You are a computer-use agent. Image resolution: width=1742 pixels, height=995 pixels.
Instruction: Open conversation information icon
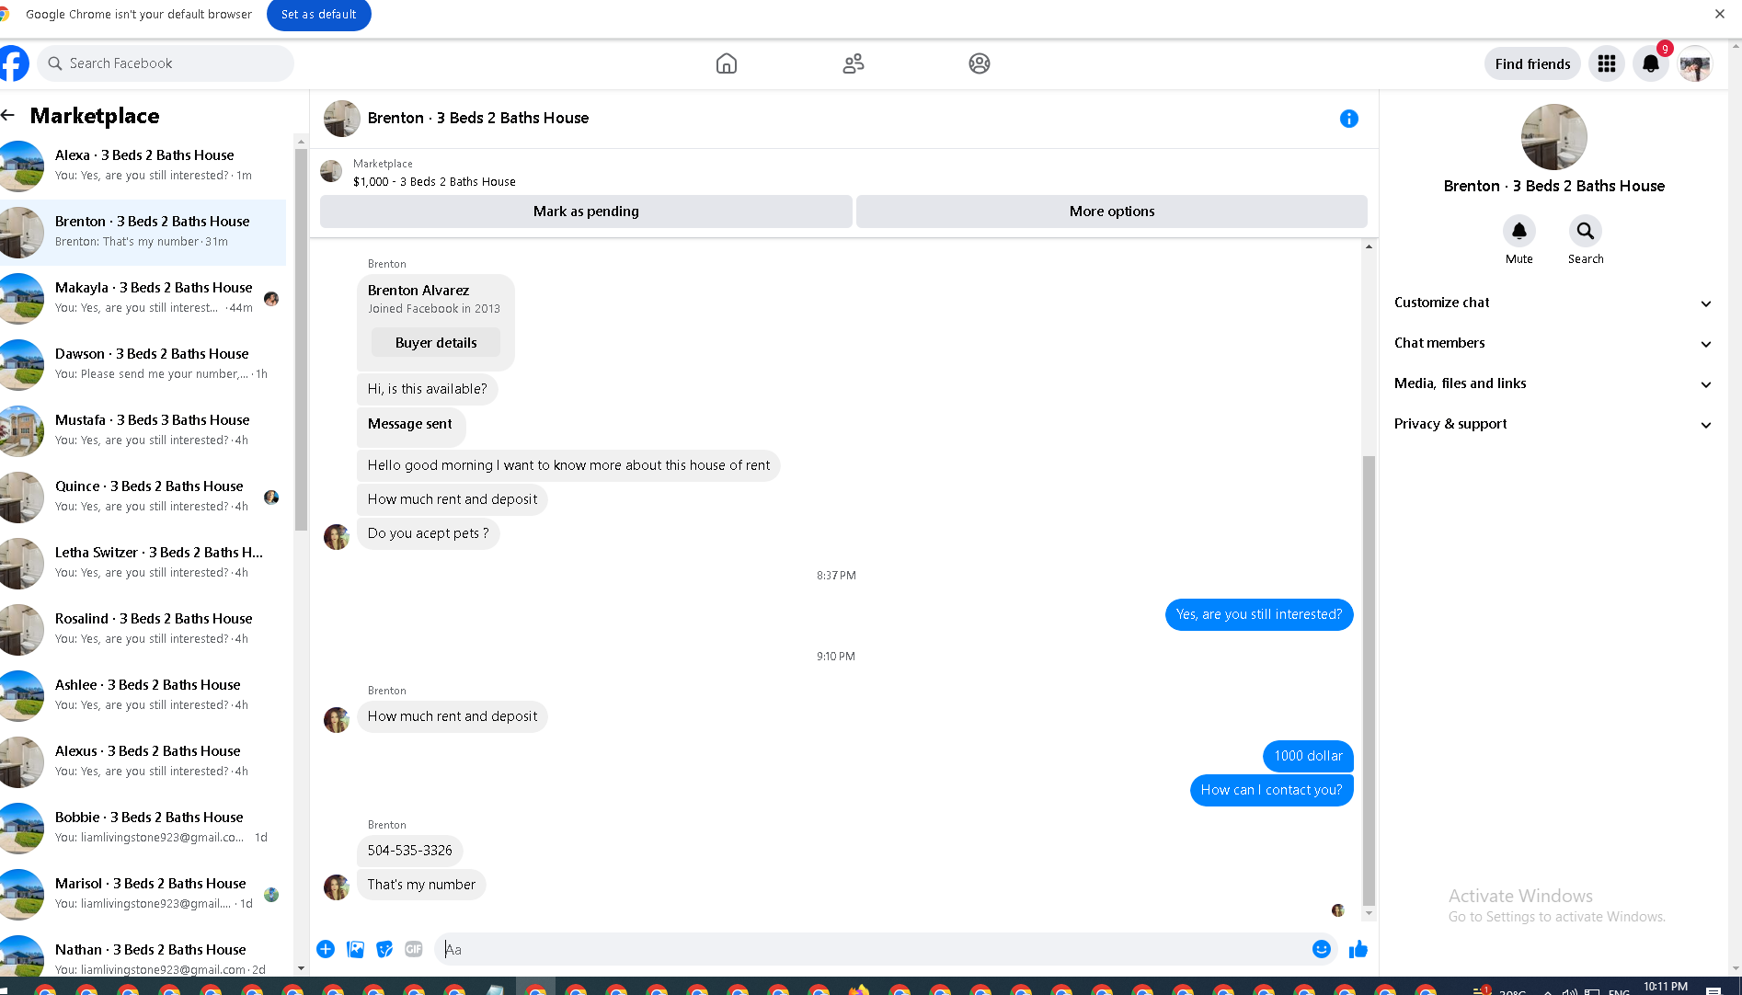point(1349,119)
